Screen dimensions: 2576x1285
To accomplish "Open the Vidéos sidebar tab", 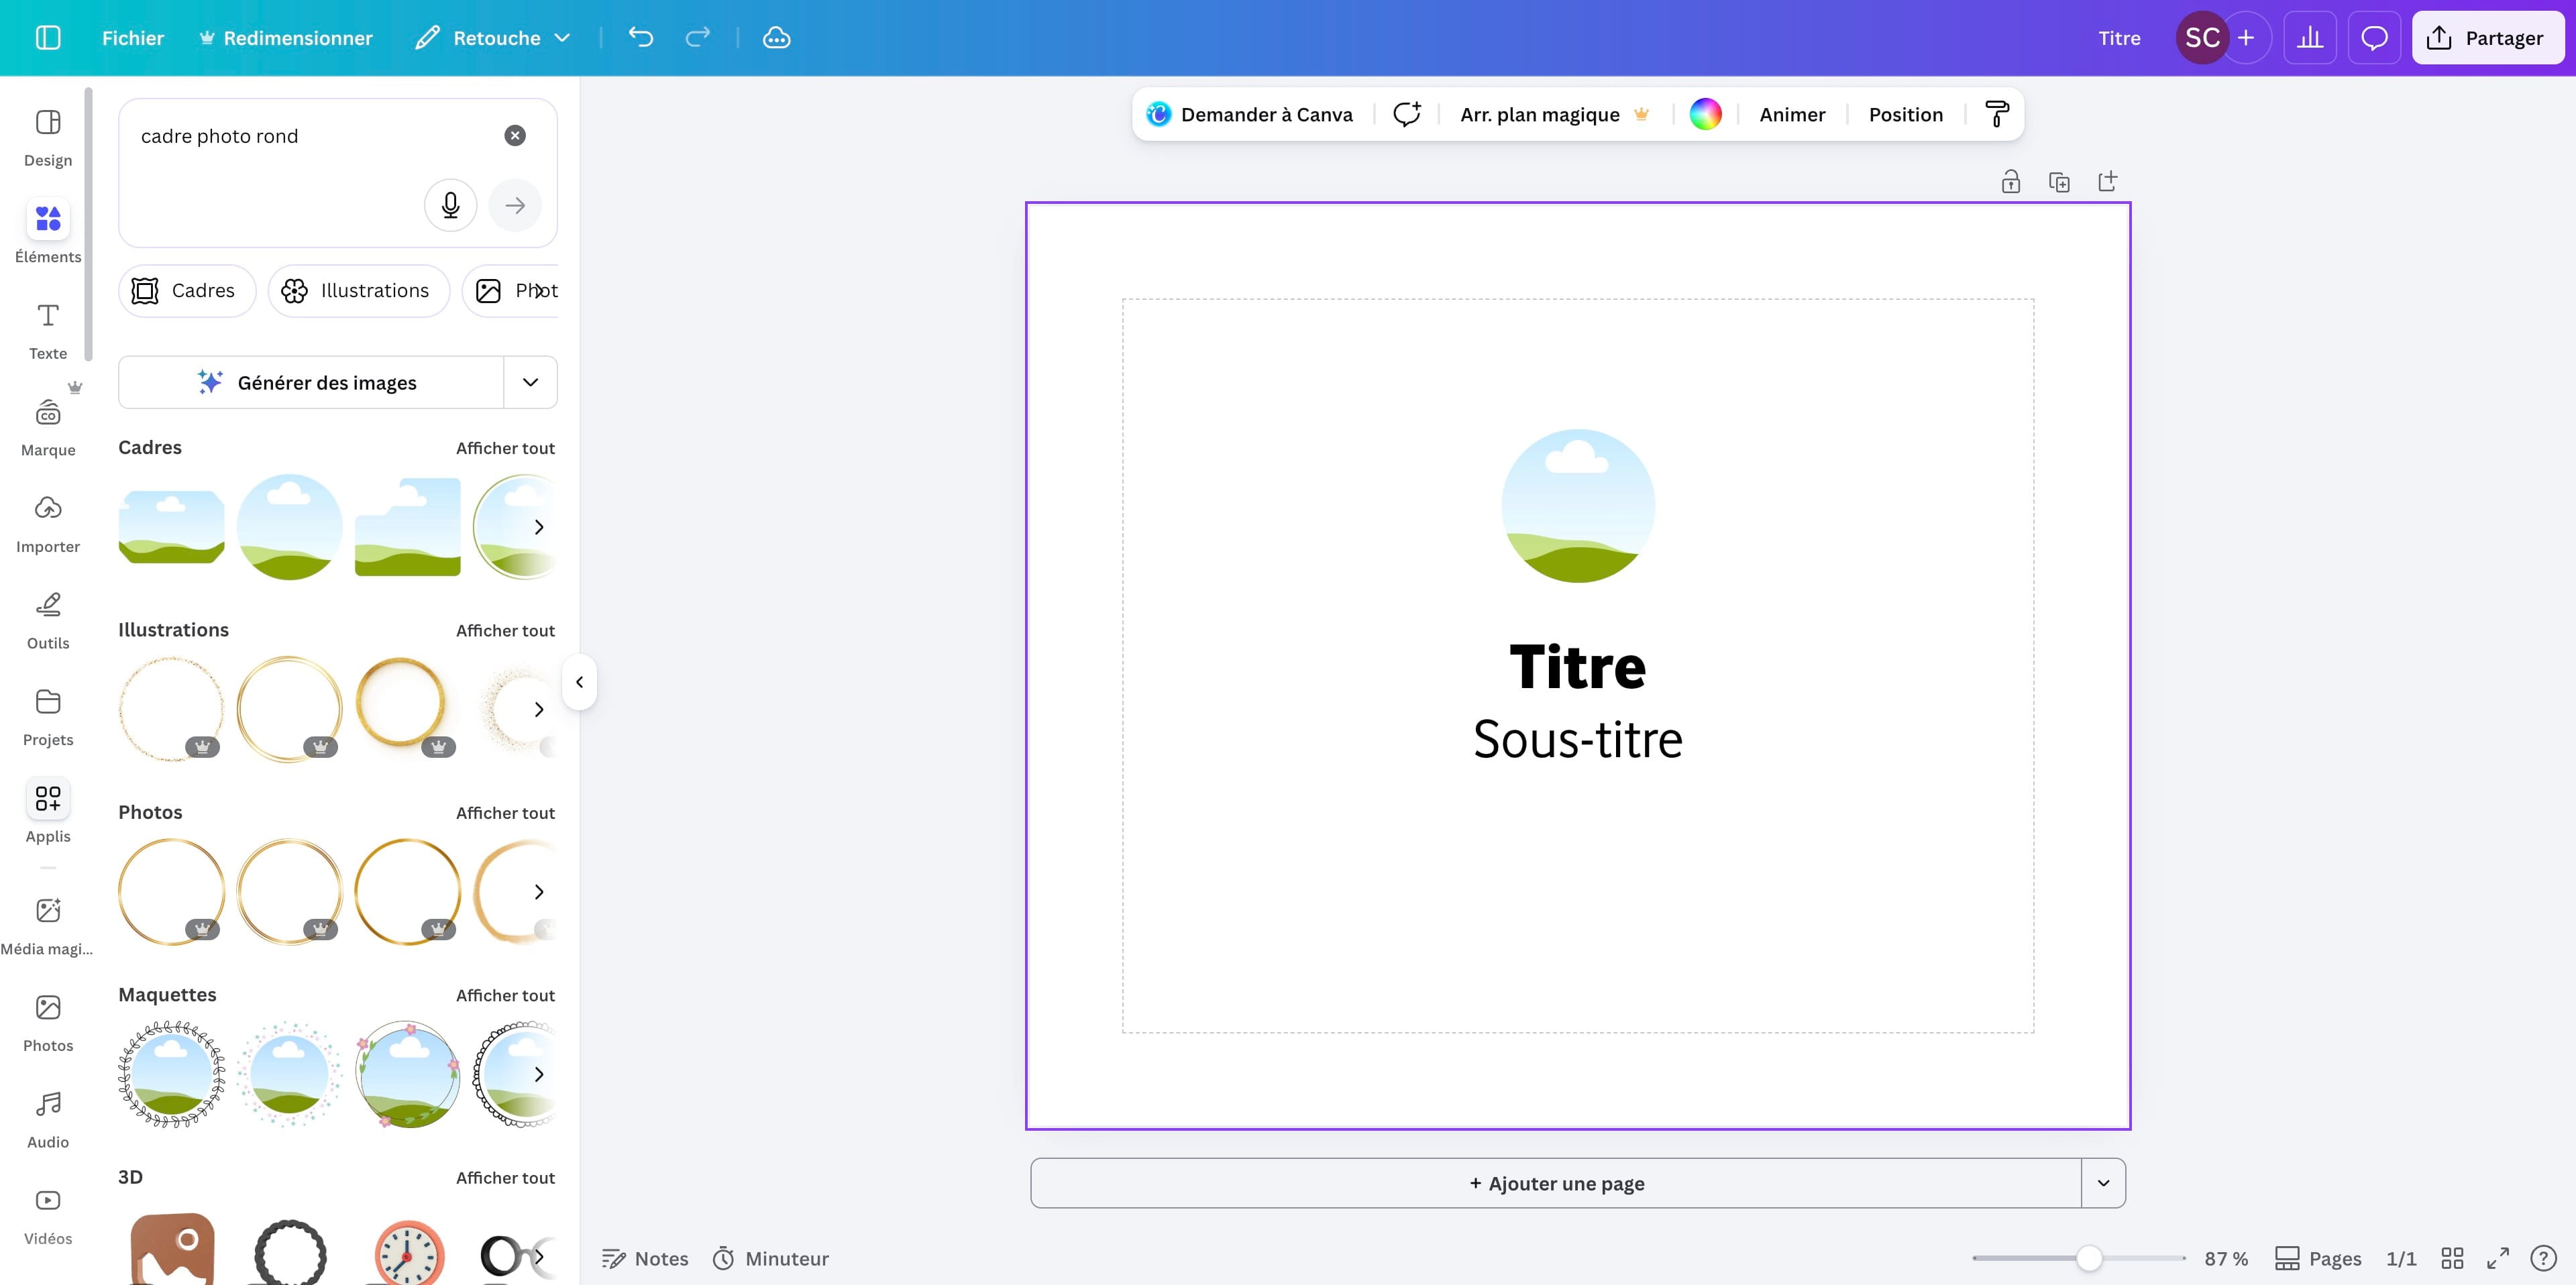I will point(48,1216).
